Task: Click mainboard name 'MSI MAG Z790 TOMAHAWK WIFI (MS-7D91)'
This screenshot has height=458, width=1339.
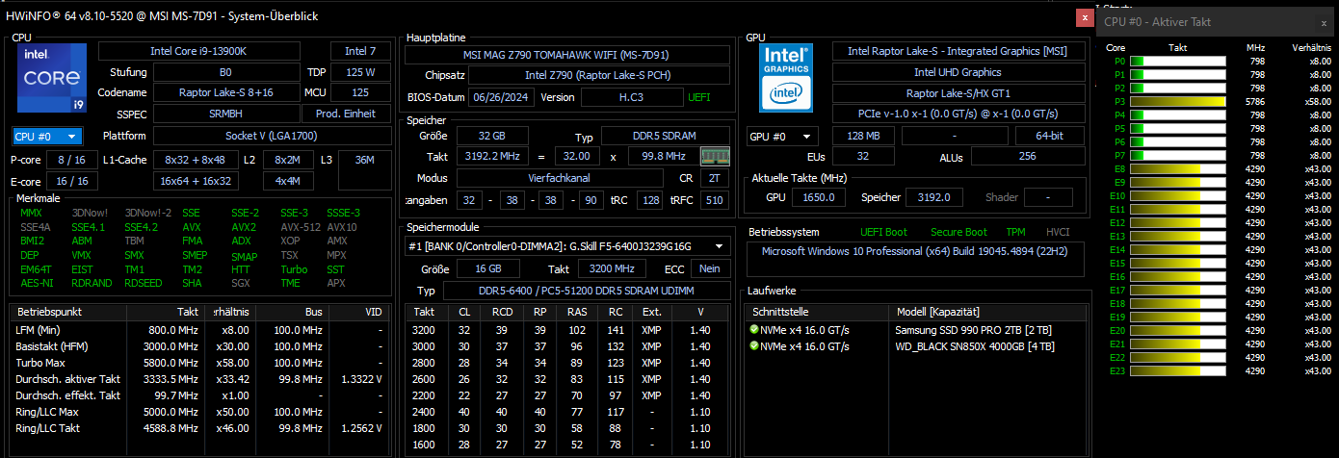Action: click(565, 54)
